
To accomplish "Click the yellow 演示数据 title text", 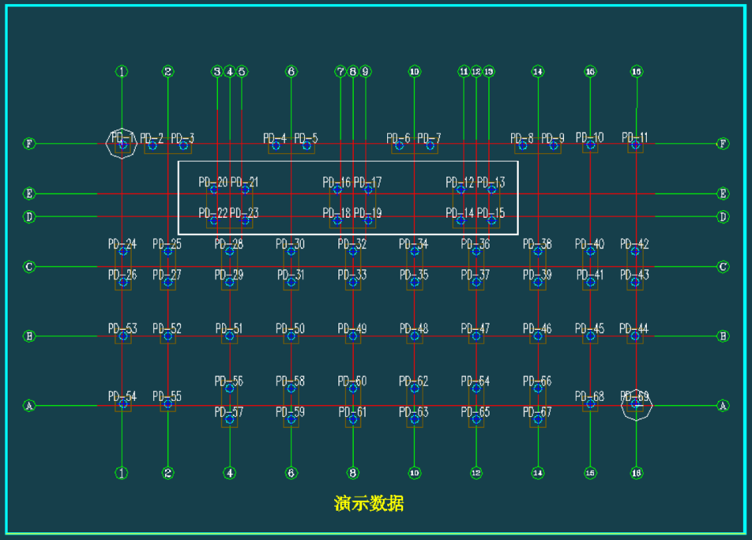I will point(368,503).
